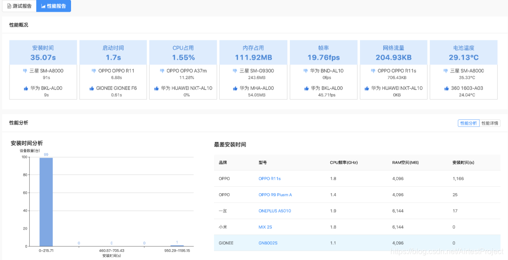
Task: Click thumbs-up icon beside 华为 BKL-AL00 45.71fps
Action: click(x=306, y=88)
